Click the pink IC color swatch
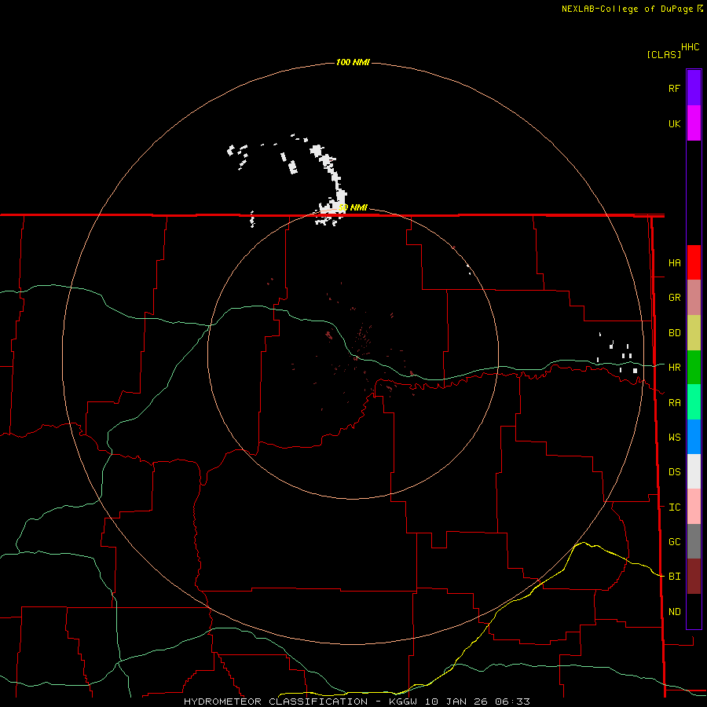The height and width of the screenshot is (707, 707). (x=694, y=507)
